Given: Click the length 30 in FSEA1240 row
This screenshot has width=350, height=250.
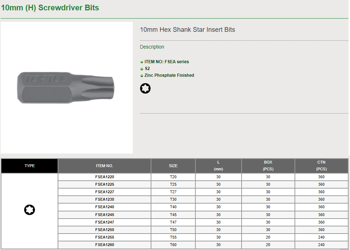Looking at the screenshot, I should [218, 207].
